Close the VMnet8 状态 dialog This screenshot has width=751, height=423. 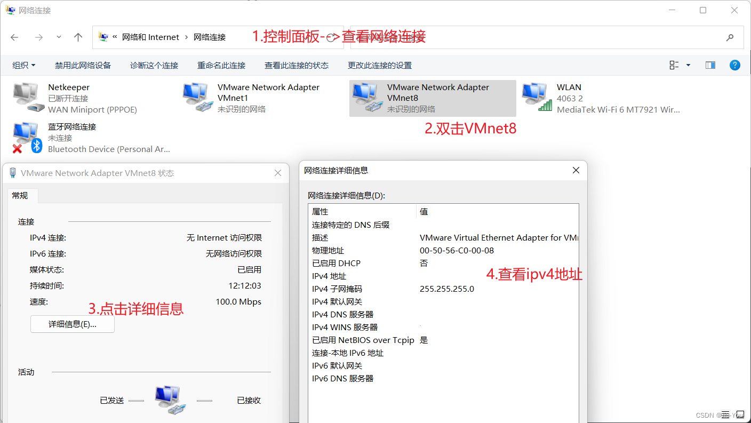[x=278, y=173]
